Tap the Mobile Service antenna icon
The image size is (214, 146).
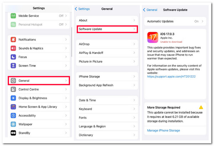(x=13, y=16)
